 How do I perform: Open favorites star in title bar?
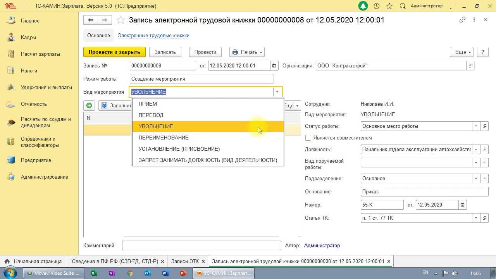click(389, 6)
